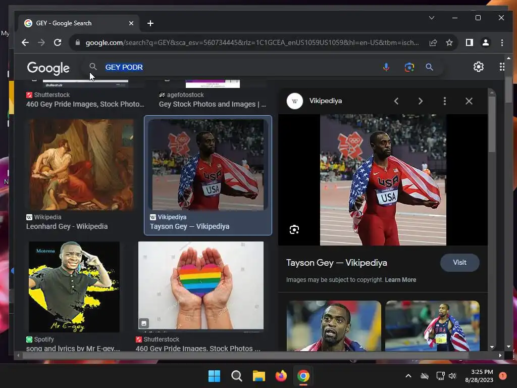
Task: Open Leonhard Gey - Wikipedia result link
Action: pyautogui.click(x=67, y=226)
